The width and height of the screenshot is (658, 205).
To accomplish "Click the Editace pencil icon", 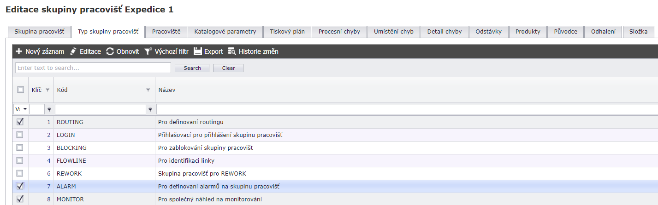I will (73, 51).
